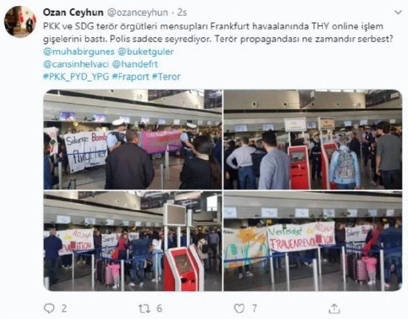This screenshot has height=319, width=408.
Task: Open the 2s timestamp of the tweet
Action: click(x=182, y=13)
